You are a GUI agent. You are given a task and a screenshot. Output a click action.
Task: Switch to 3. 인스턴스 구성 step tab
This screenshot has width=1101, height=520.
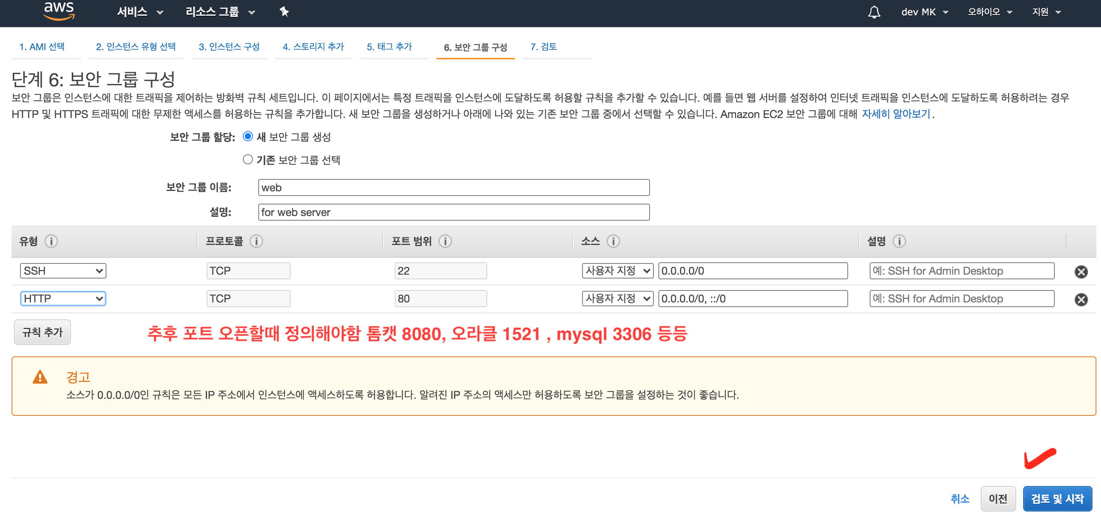[229, 47]
